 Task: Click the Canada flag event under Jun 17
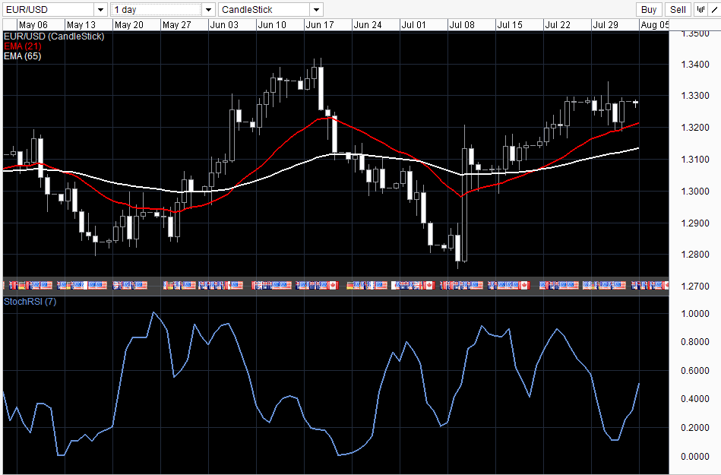[x=333, y=286]
